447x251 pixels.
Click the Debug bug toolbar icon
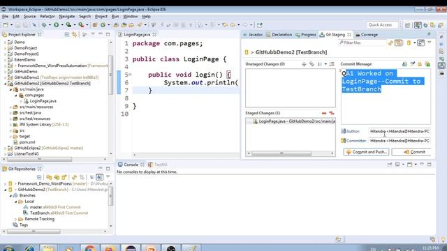click(x=44, y=25)
